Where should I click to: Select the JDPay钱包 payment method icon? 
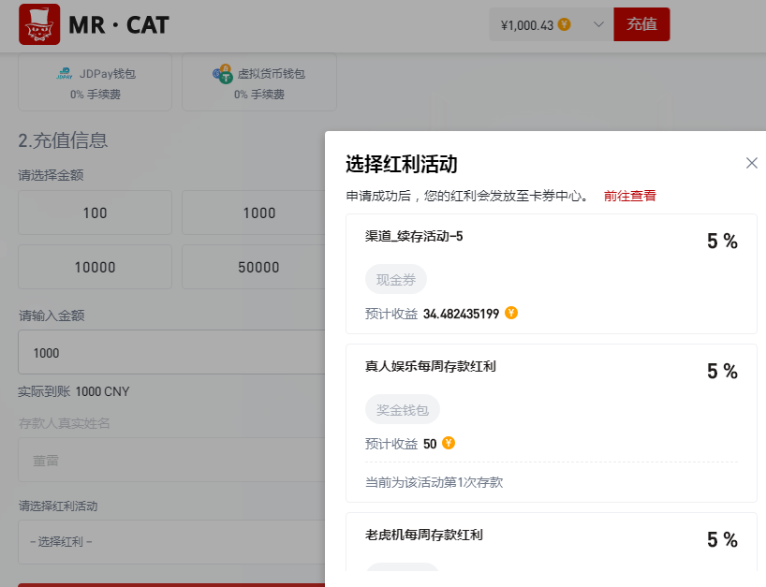[66, 73]
